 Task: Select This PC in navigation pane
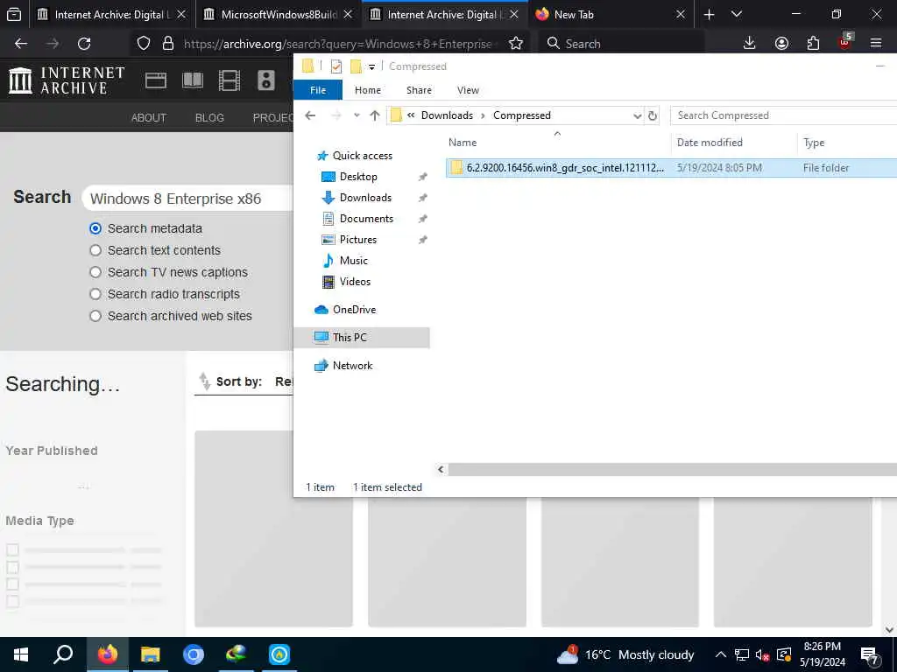(362, 338)
